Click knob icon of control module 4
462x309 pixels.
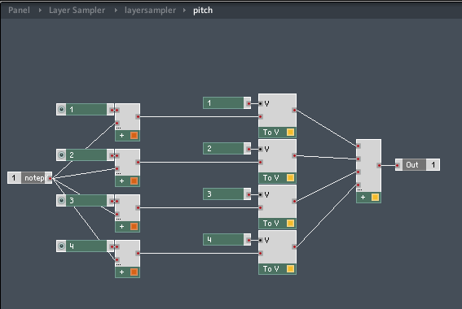pos(61,246)
